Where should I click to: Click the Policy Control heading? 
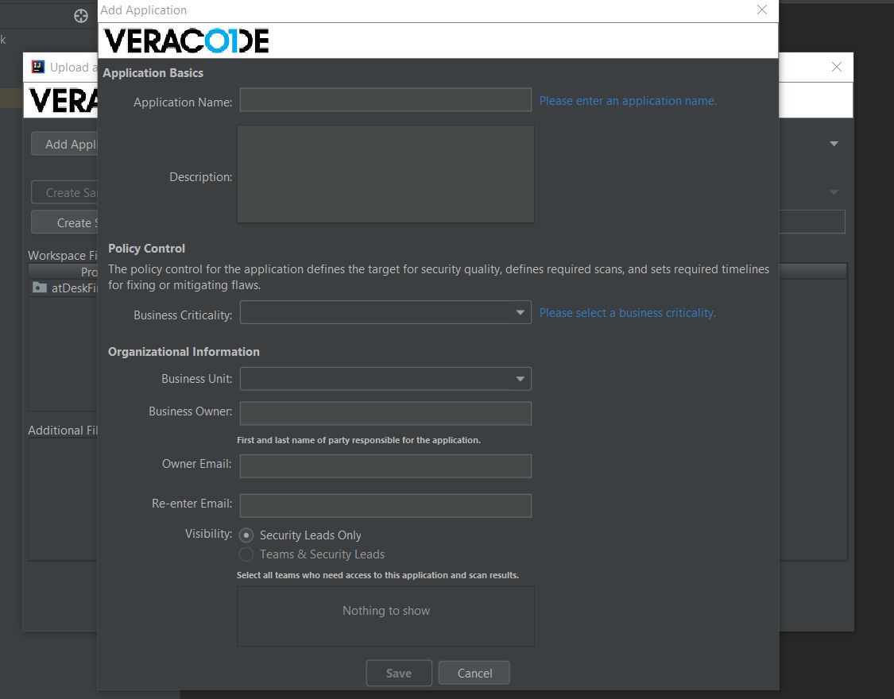(x=146, y=249)
